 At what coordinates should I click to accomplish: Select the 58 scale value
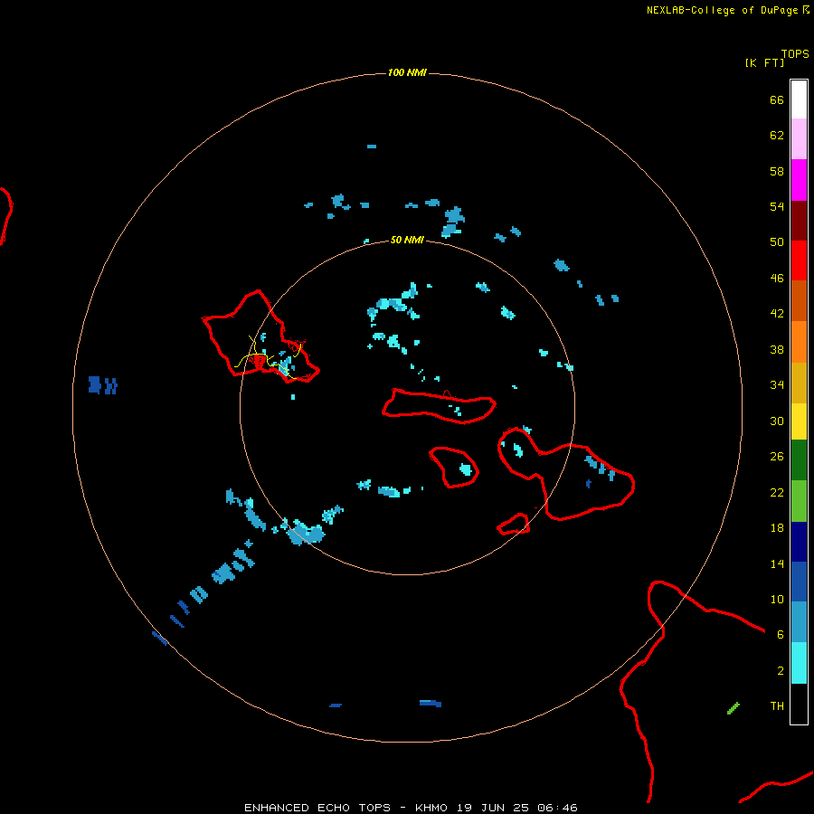pyautogui.click(x=777, y=171)
